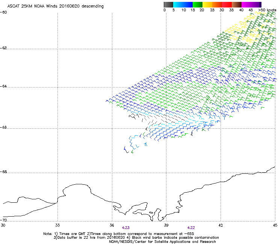Click the "0" label under the color bar
278x244 pixels.
click(x=165, y=10)
